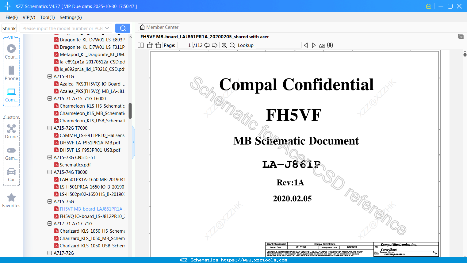Screen dimensions: 467x263
Task: Open ls_e892pr1a_lid_170216_CSD file
Action: tap(90, 69)
